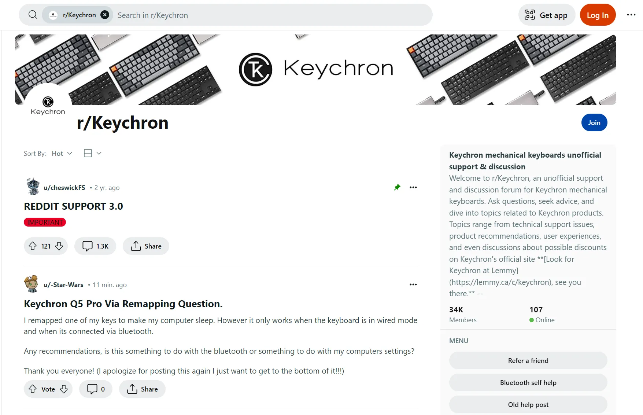
Task: Open u/cheswickFS user profile
Action: click(x=64, y=187)
